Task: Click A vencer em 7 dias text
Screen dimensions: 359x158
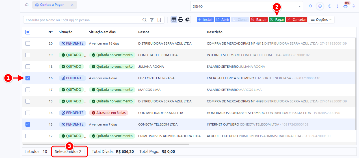Action: [103, 124]
